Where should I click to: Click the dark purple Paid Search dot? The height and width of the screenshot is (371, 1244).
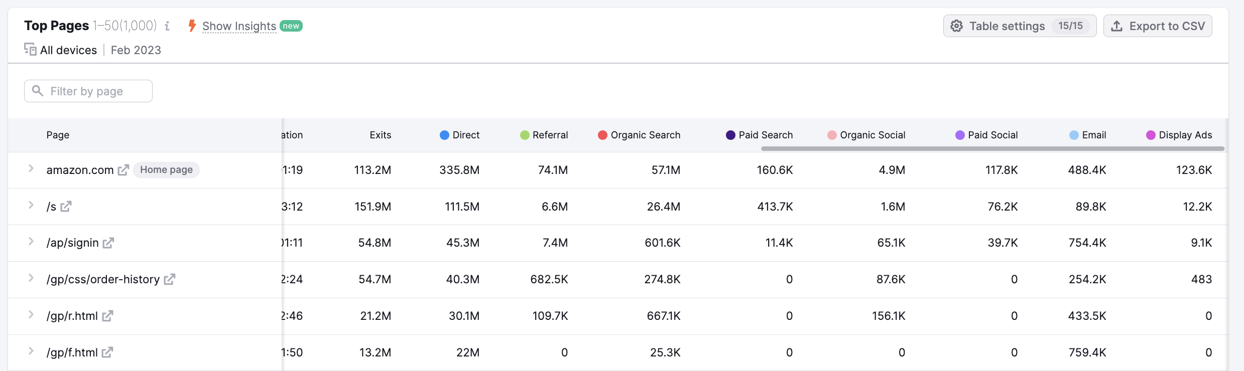(730, 135)
